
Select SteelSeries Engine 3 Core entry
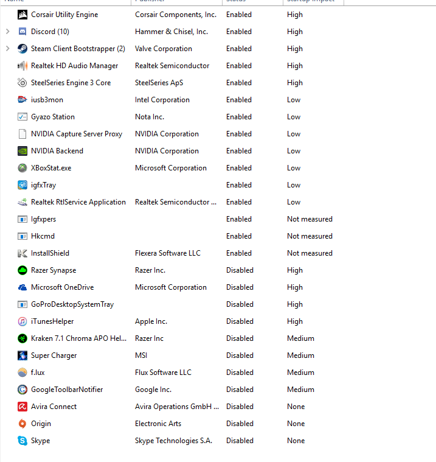click(x=71, y=83)
